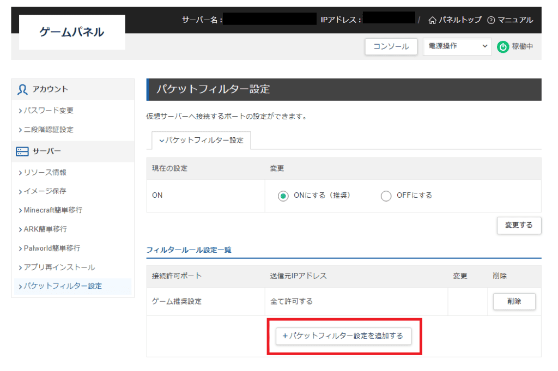Open the 電源操作 dropdown
558x371 pixels.
pyautogui.click(x=457, y=46)
